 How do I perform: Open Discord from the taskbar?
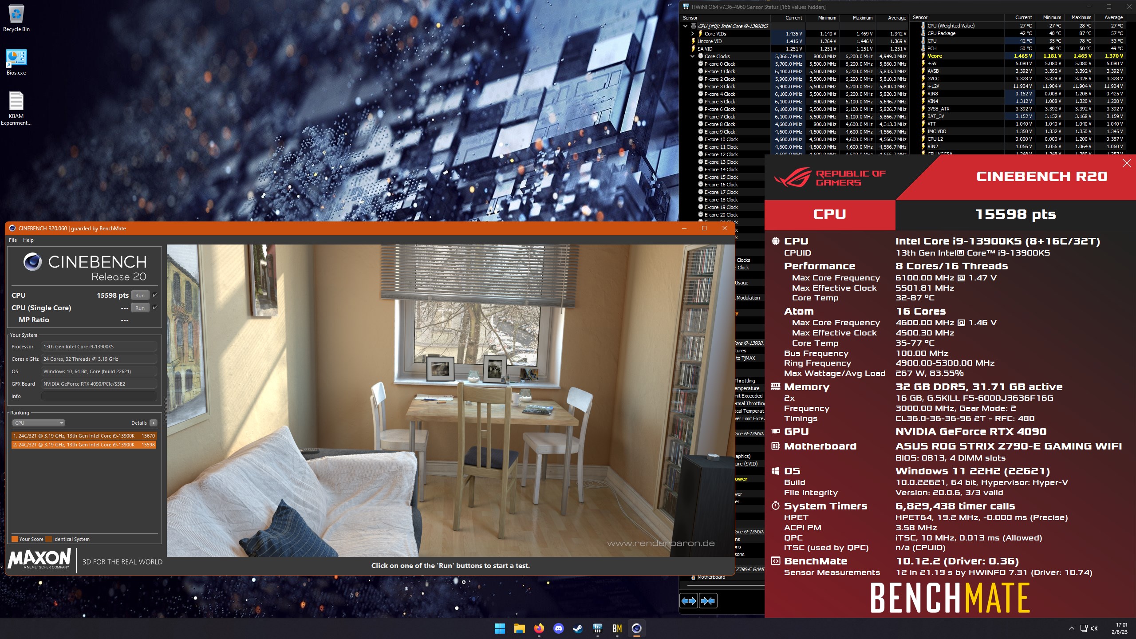[x=558, y=628]
